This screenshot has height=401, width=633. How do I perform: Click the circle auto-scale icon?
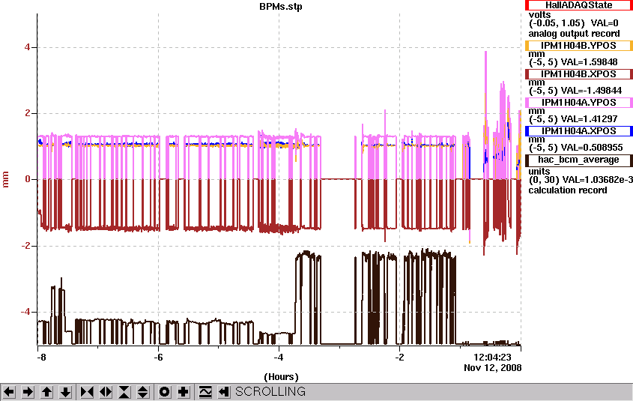tap(164, 392)
